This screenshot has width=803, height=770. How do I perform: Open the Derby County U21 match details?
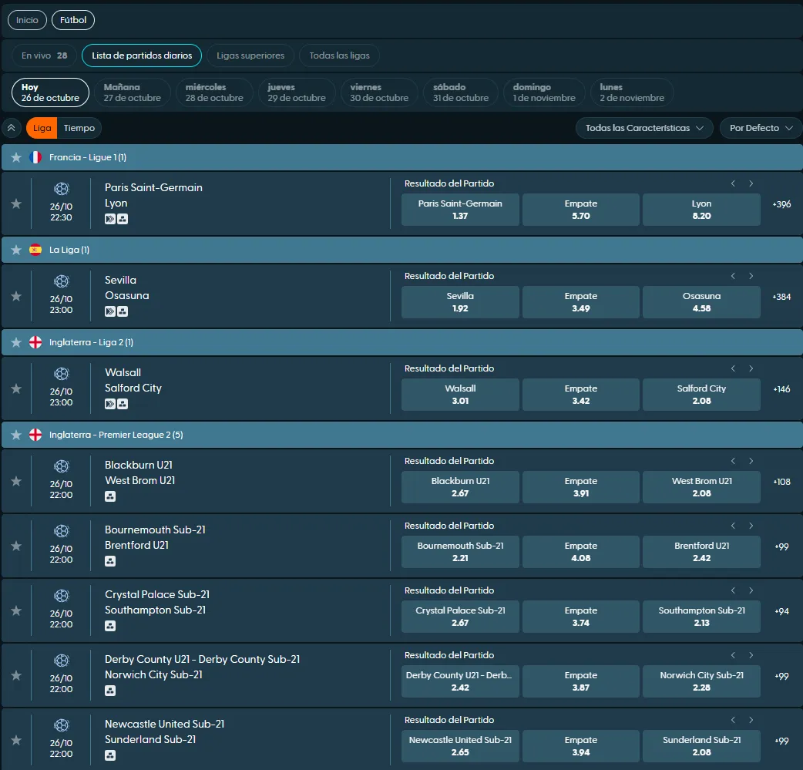tap(202, 667)
